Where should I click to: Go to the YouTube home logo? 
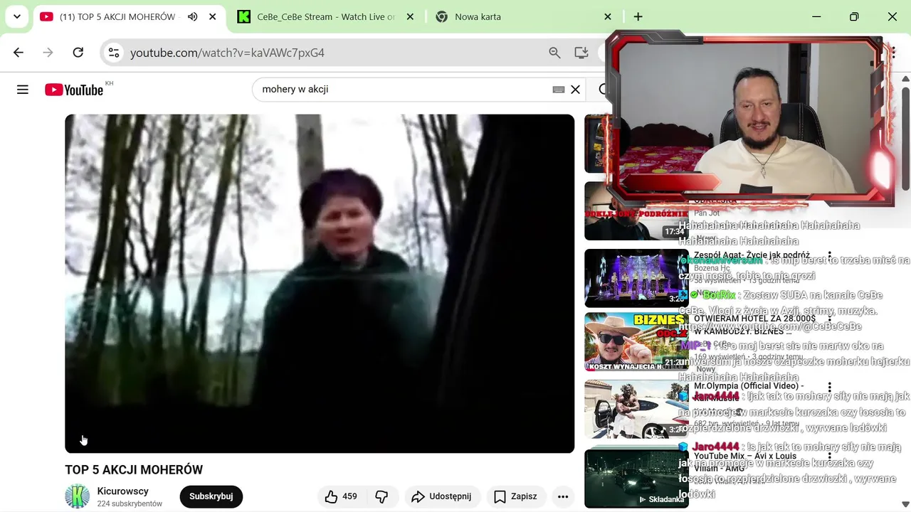tap(74, 90)
